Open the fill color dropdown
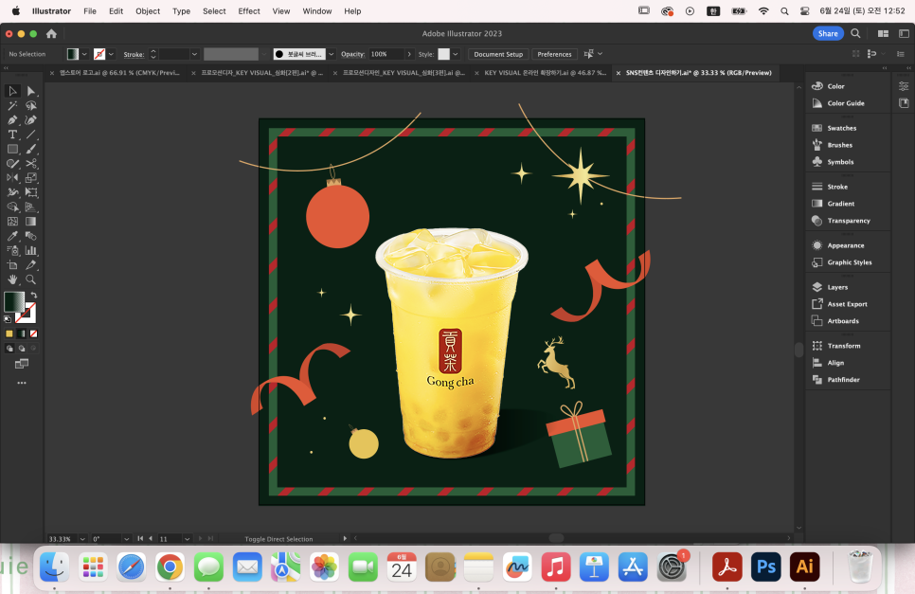 click(x=84, y=54)
